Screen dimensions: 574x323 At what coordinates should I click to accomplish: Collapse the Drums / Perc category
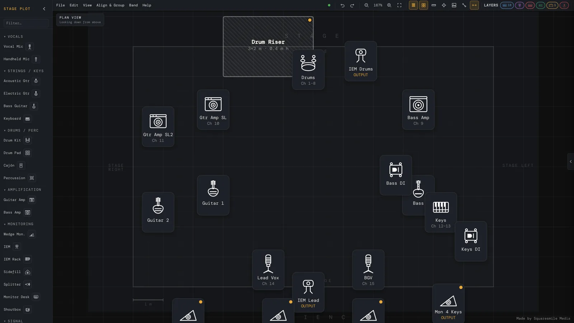point(21,131)
